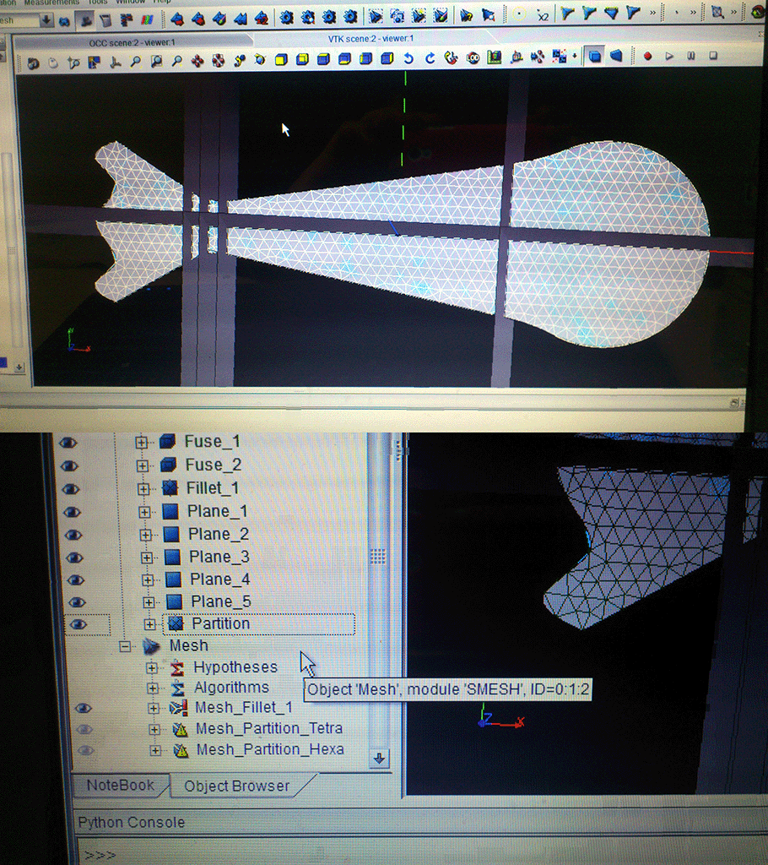
Task: Open the small dropdown arrow beside the perspective icons
Action: point(574,57)
